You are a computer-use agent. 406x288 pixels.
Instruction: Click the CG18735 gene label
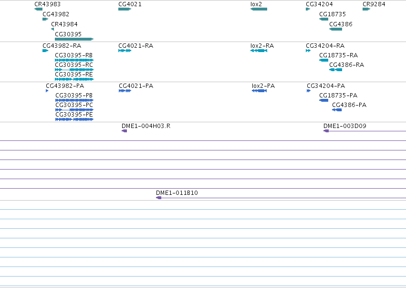333,14
